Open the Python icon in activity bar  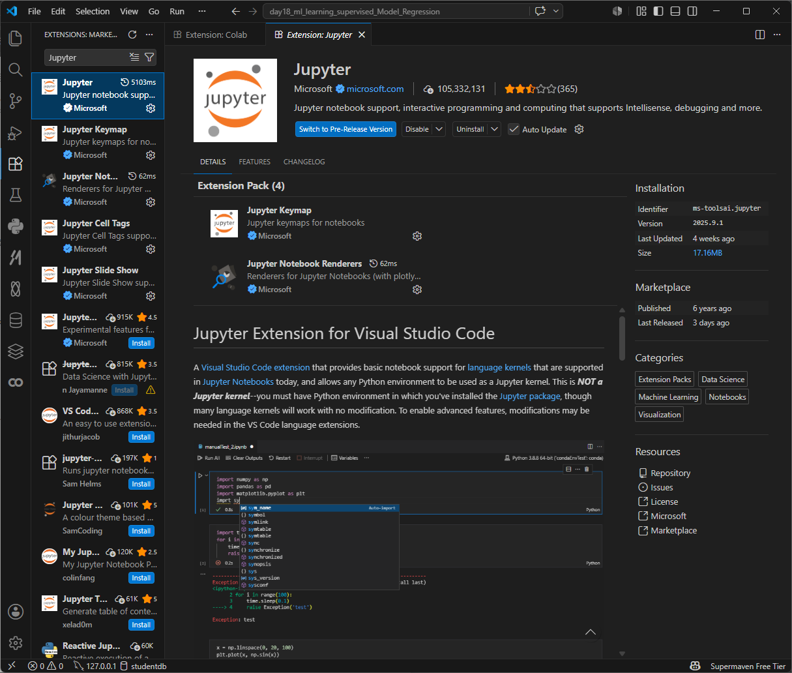click(x=16, y=226)
